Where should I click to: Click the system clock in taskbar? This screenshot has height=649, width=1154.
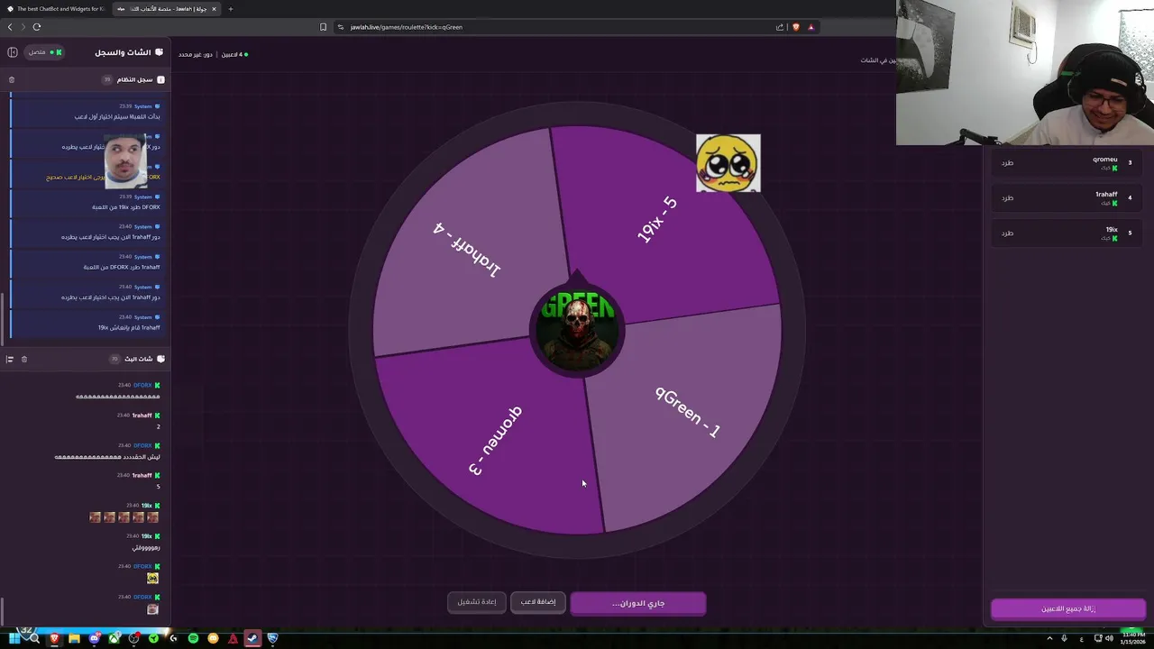pos(1133,638)
